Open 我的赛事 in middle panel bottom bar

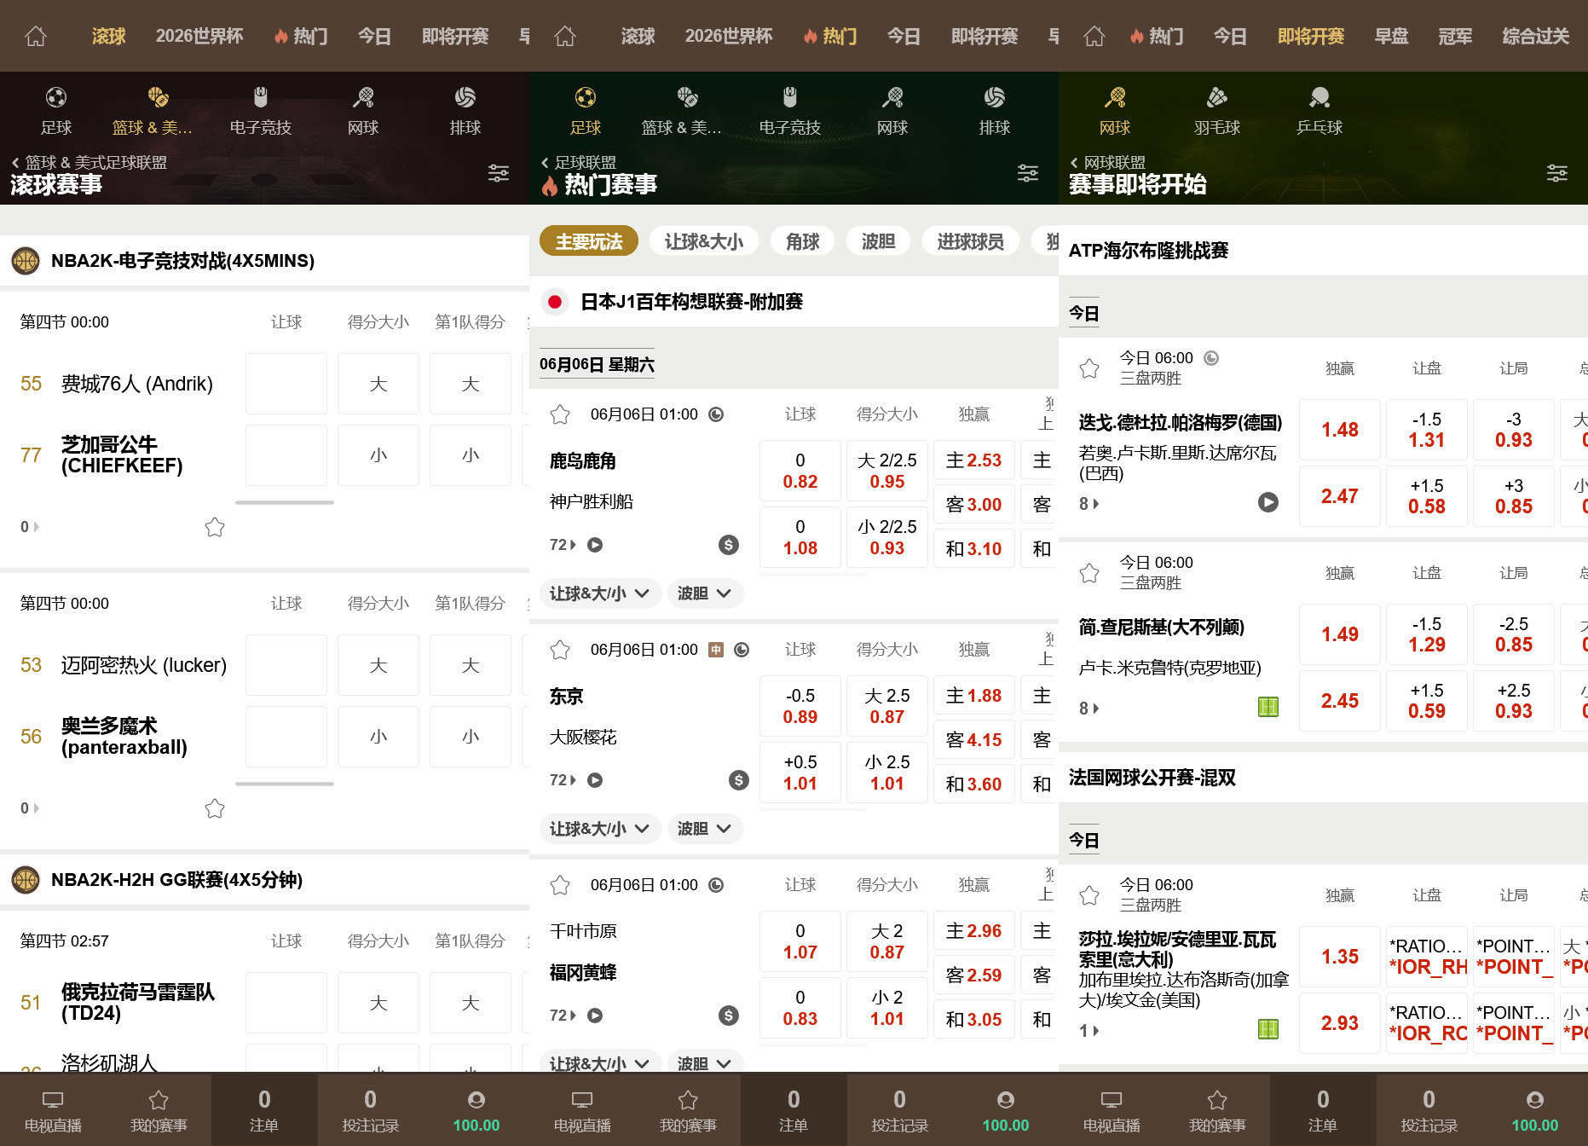(x=688, y=1110)
